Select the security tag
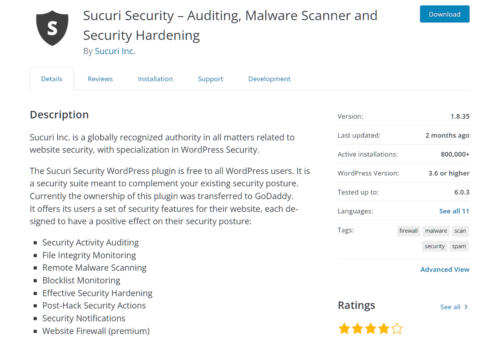The height and width of the screenshot is (341, 499). (435, 246)
